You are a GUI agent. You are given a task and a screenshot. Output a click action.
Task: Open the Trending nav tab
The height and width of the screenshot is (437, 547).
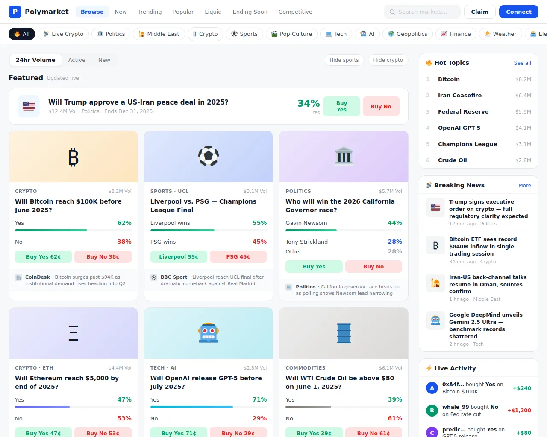(x=150, y=12)
